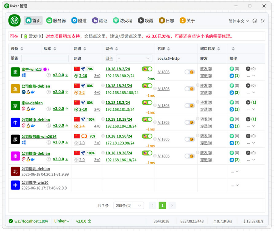Sort by 设备 column

click(x=22, y=49)
